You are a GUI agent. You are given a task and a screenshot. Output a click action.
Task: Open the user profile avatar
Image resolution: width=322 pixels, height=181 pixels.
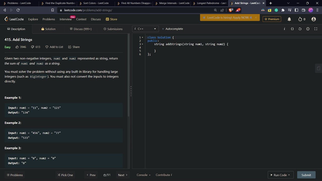313,19
